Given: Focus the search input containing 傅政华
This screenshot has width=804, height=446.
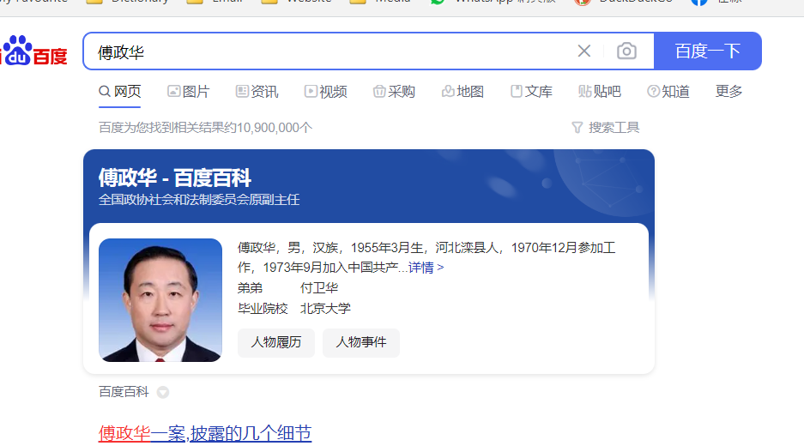Looking at the screenshot, I should pos(328,51).
